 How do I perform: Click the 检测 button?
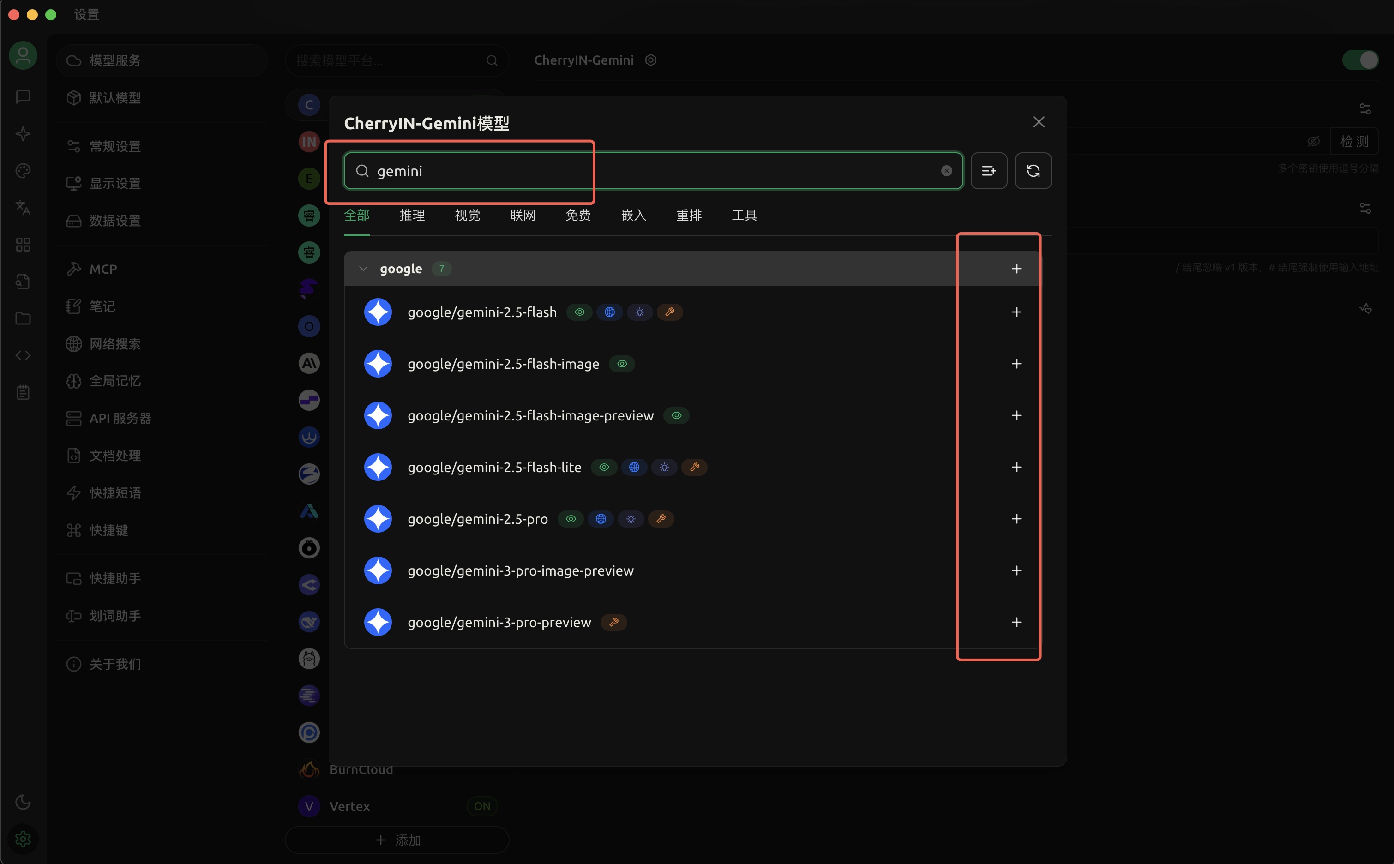1354,141
